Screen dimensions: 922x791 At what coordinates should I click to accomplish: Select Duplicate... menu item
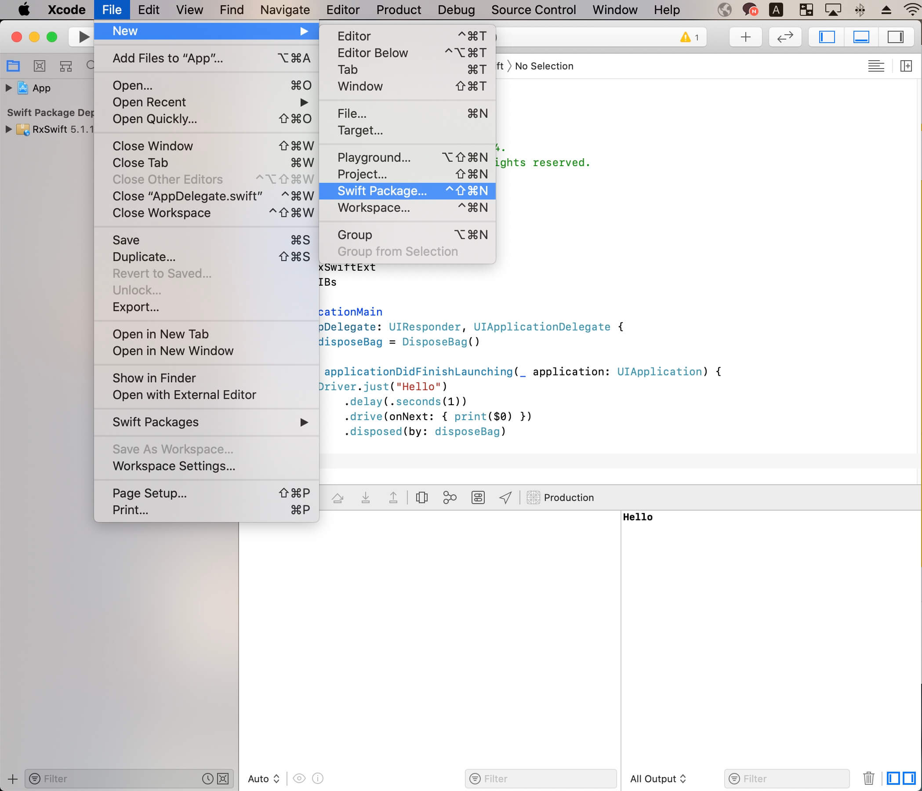pos(207,257)
